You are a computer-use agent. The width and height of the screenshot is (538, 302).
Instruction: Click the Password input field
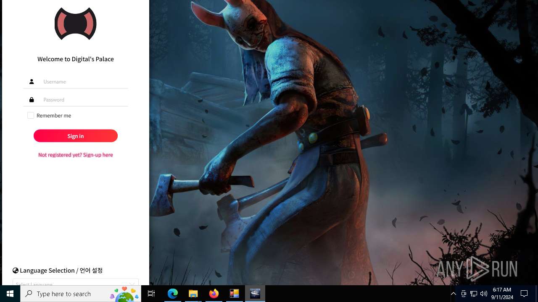(76, 99)
